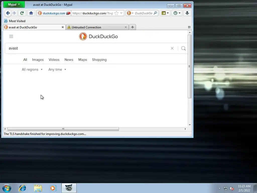Go back with the back arrow
257x193 pixels.
pyautogui.click(x=8, y=13)
